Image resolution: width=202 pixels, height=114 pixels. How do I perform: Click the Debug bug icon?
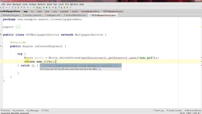(x=47, y=8)
